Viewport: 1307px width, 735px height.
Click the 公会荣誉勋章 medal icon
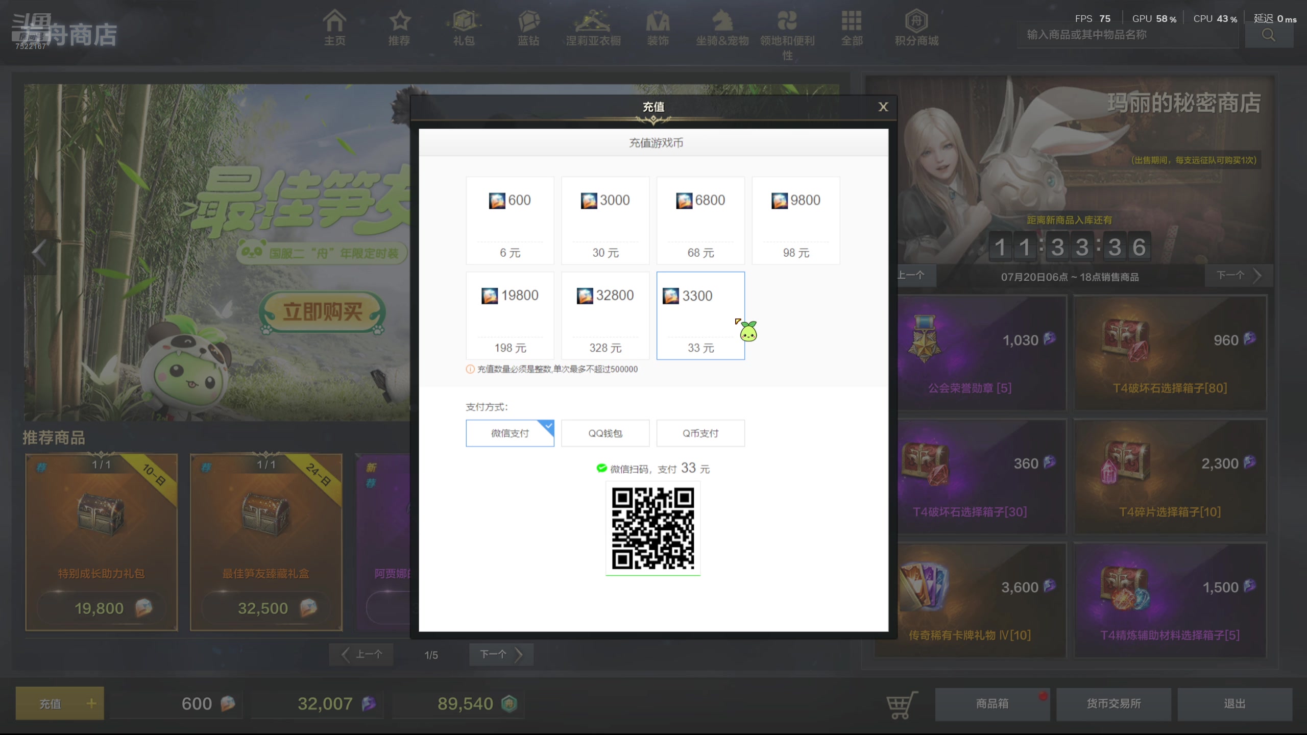[925, 338]
